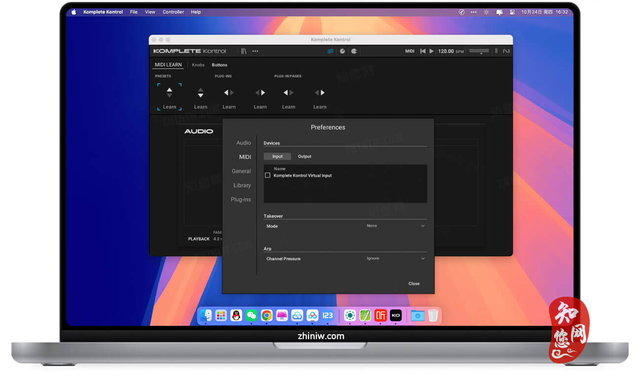Click the date and time in menu bar
Viewport: 640px width, 384px height.
(x=544, y=12)
